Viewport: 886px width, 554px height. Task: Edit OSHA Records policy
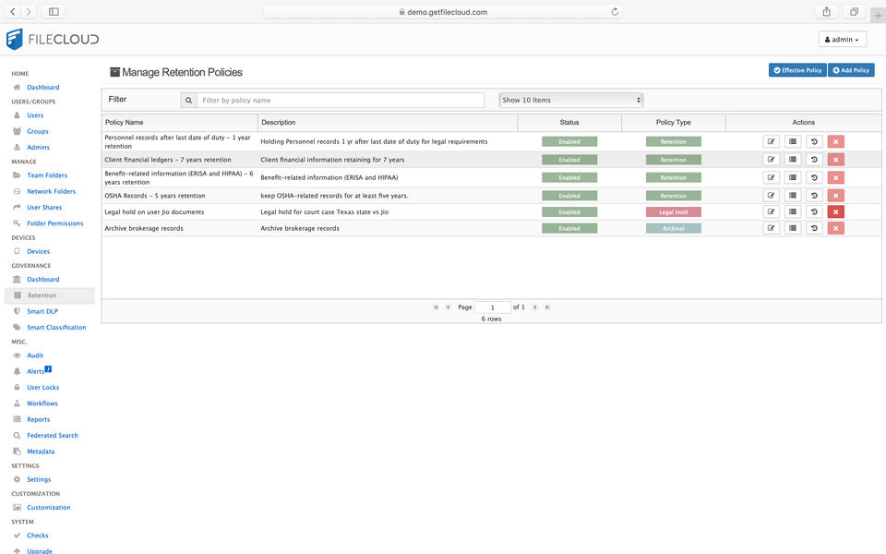(771, 196)
